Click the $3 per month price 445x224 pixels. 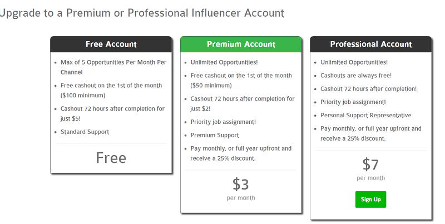[241, 185]
